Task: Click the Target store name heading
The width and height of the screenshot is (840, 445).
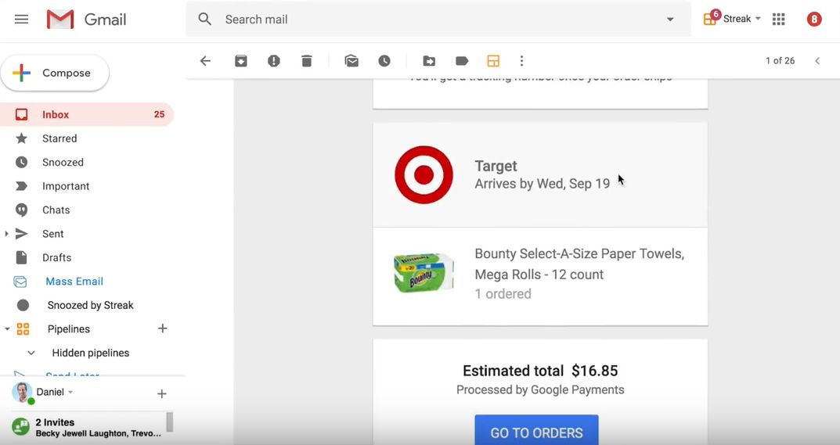Action: [x=496, y=166]
